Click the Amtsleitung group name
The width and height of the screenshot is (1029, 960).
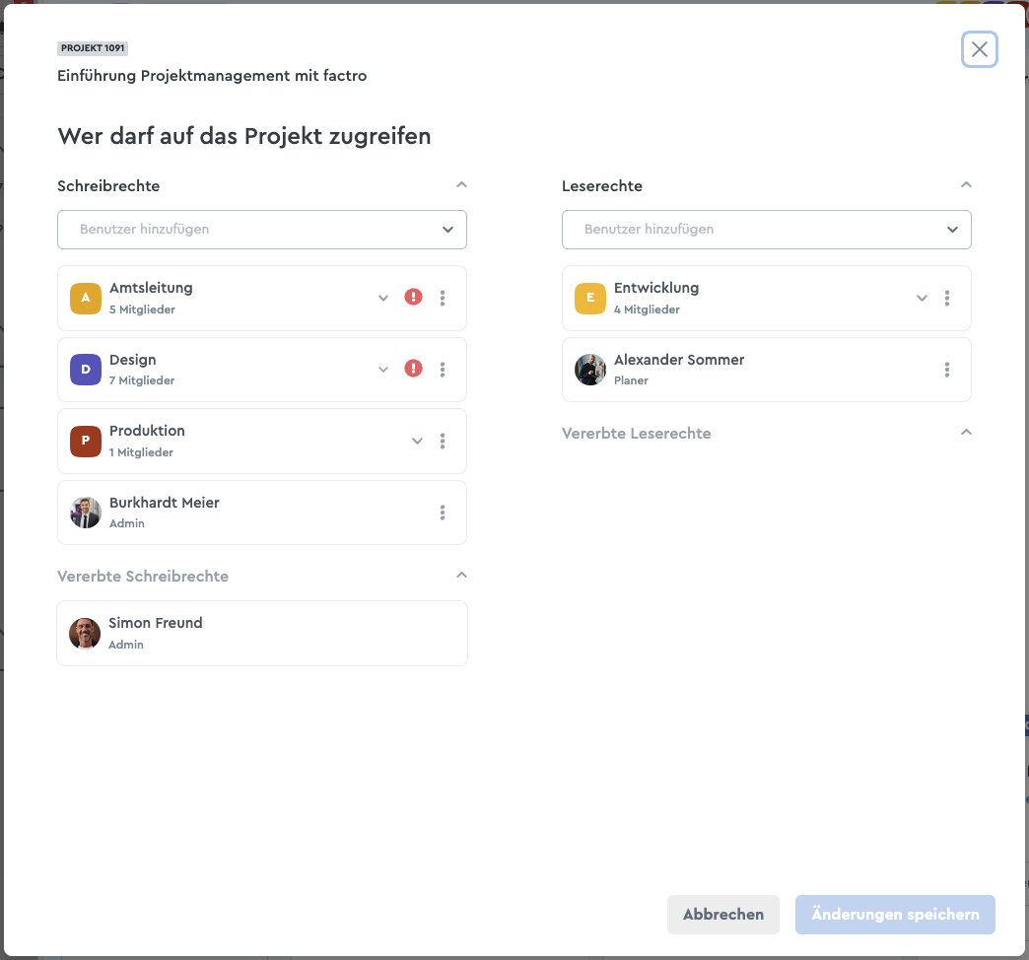151,288
